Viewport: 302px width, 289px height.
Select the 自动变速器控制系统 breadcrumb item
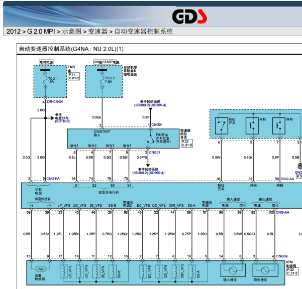click(144, 31)
